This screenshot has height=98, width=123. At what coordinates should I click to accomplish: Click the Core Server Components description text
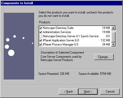click(x=61, y=58)
